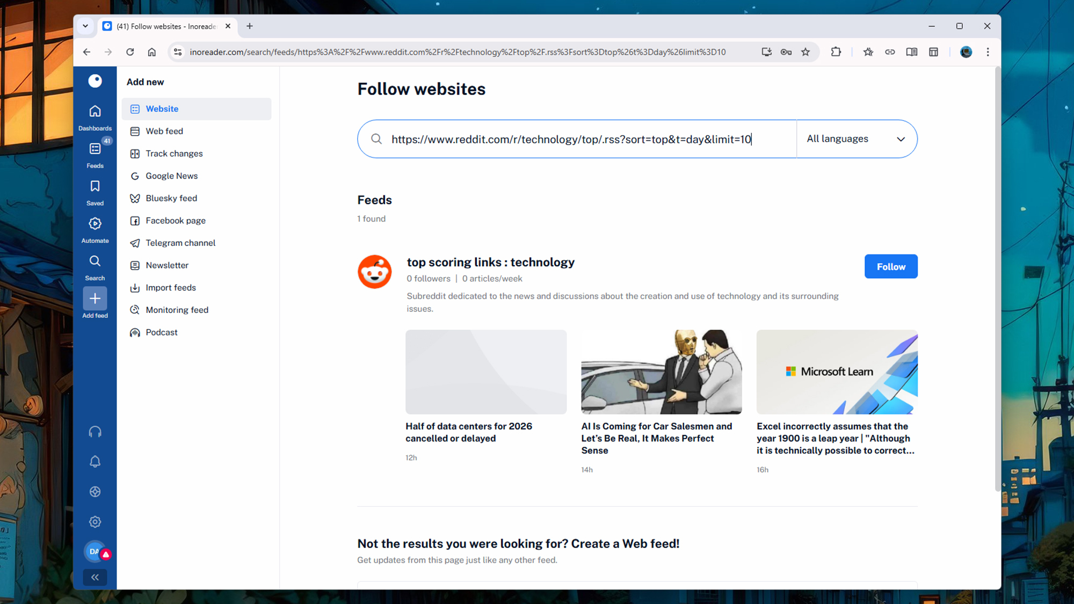Viewport: 1074px width, 604px height.
Task: Open notifications bell icon
Action: (95, 462)
